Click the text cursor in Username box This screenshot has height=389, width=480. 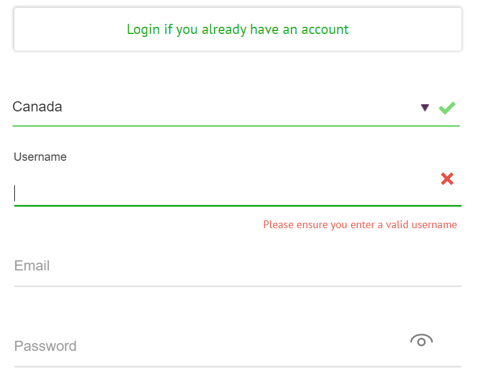pos(15,193)
